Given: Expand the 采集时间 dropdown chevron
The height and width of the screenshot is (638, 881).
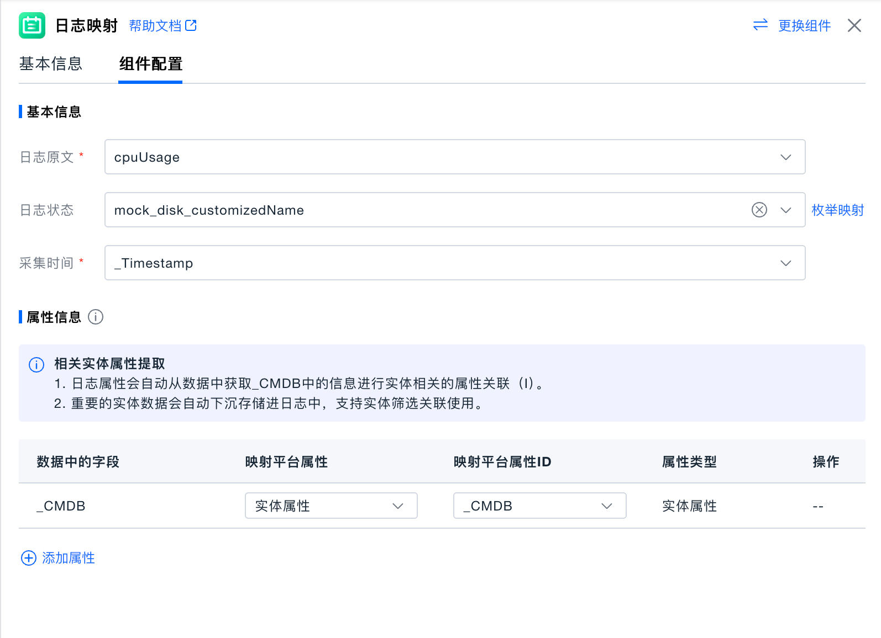Looking at the screenshot, I should 785,263.
